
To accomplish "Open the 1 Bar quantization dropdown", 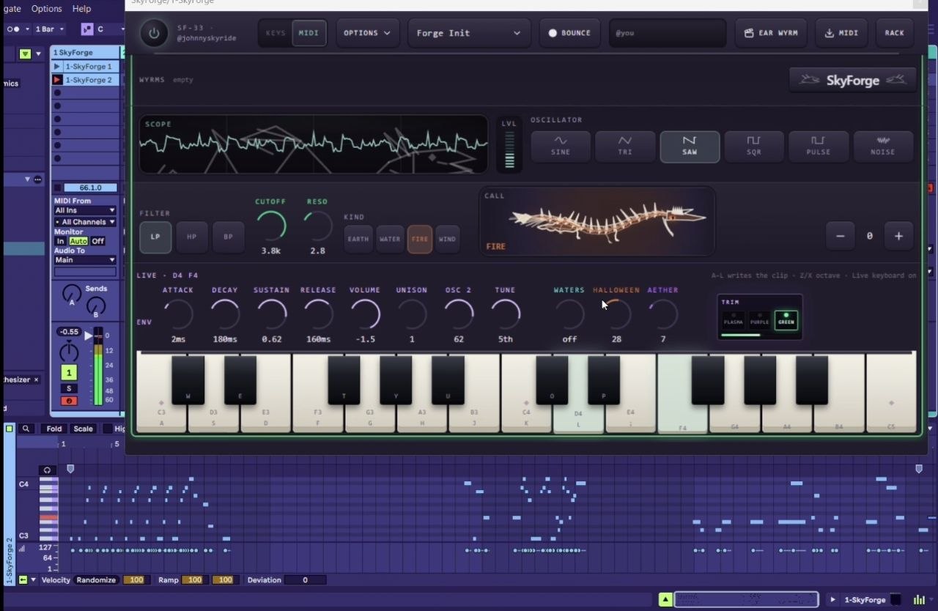I will [x=51, y=29].
